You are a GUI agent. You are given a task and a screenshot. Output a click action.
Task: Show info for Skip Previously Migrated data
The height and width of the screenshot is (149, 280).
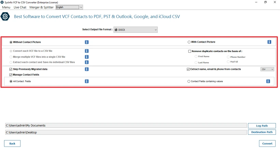pyautogui.click(x=87, y=69)
